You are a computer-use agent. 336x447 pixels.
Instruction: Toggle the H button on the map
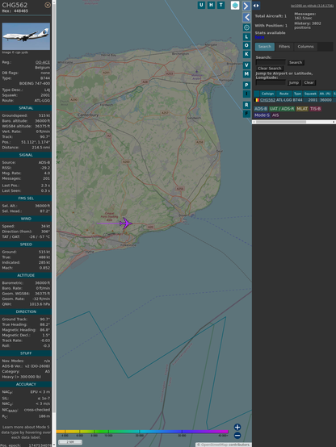point(211,5)
